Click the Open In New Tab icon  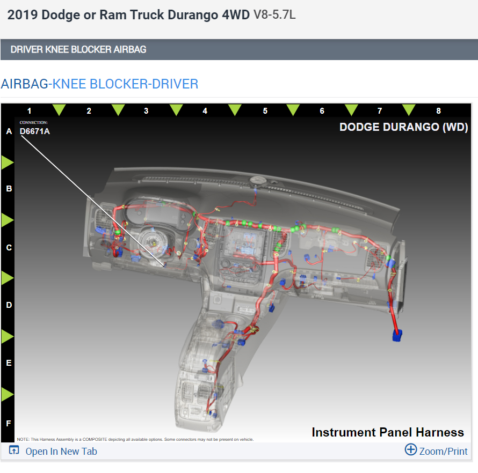[x=14, y=450]
